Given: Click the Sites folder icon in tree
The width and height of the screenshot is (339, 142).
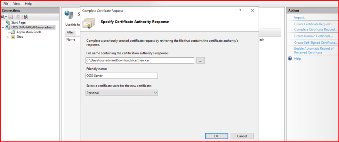Looking at the screenshot, I should pos(13,37).
